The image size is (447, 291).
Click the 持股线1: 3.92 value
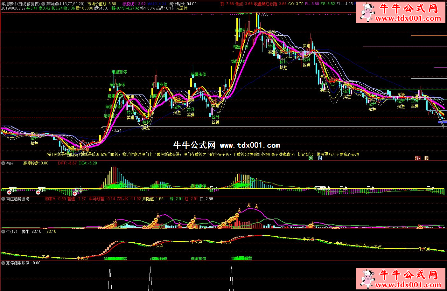134,4
